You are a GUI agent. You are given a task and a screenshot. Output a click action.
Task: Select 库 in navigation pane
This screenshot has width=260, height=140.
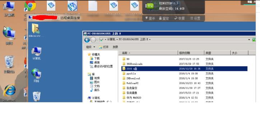tap(92, 74)
